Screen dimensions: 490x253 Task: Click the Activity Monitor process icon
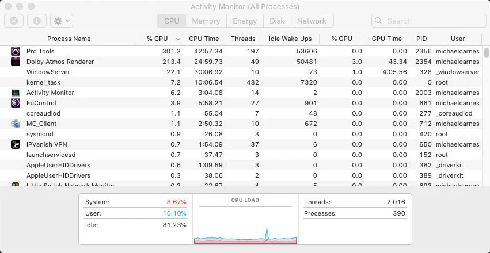(x=16, y=93)
